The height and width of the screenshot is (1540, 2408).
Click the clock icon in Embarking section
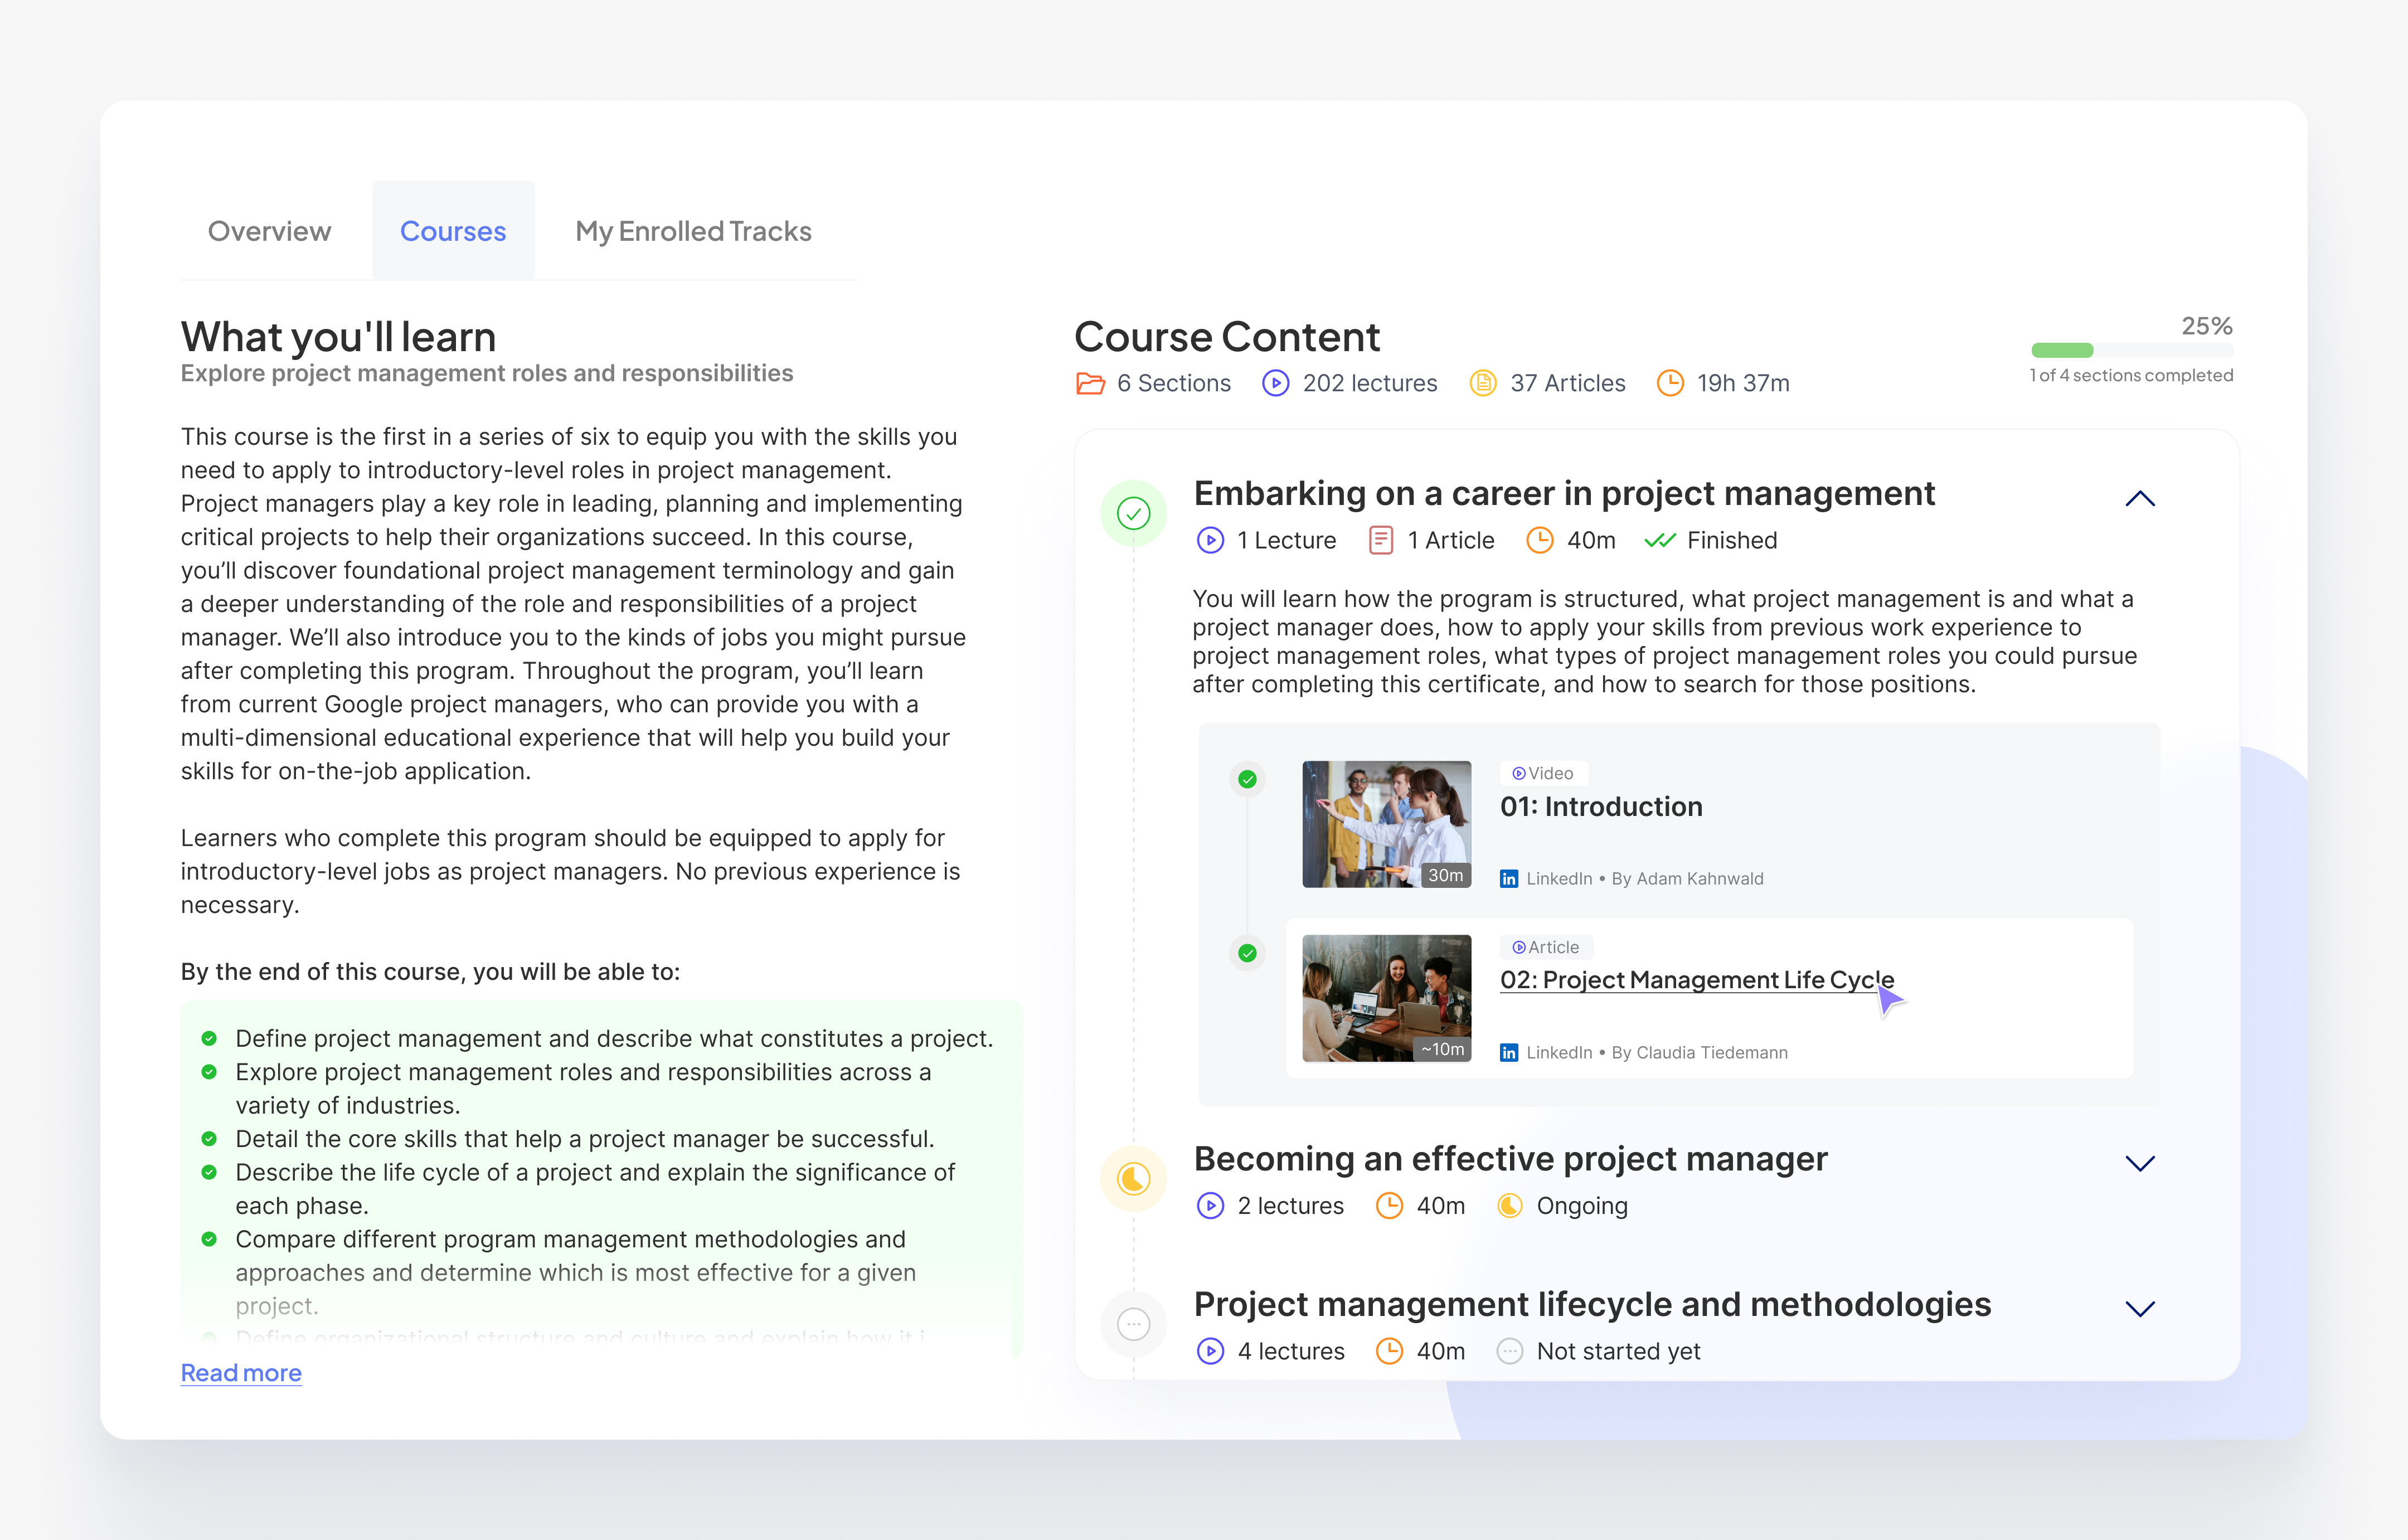(x=1539, y=540)
